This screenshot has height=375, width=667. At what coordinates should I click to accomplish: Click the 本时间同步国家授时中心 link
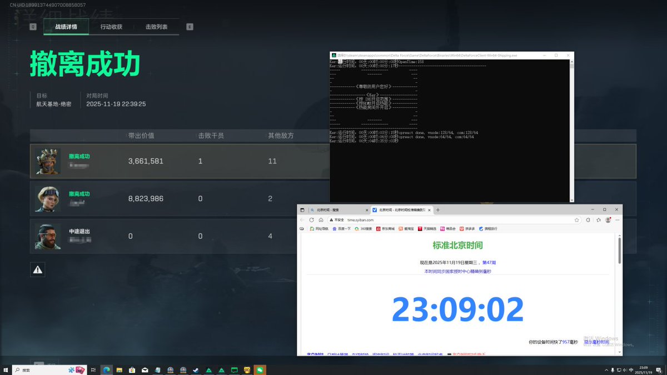[457, 271]
